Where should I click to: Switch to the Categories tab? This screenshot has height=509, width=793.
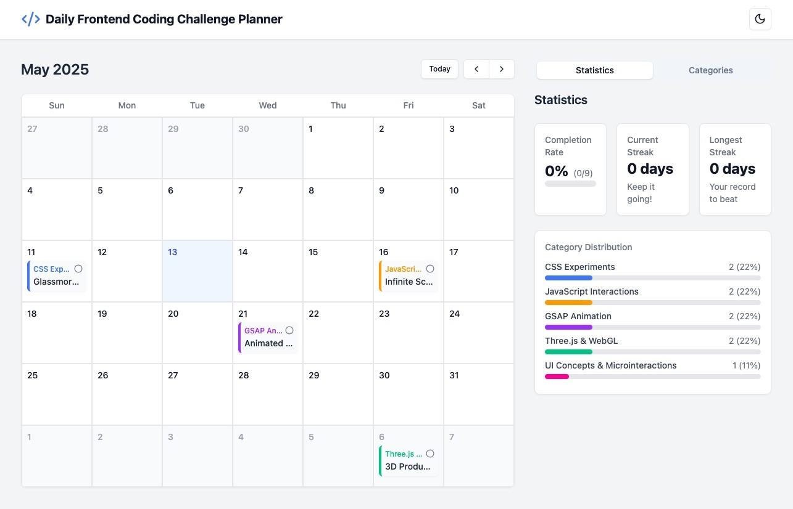[x=710, y=70]
